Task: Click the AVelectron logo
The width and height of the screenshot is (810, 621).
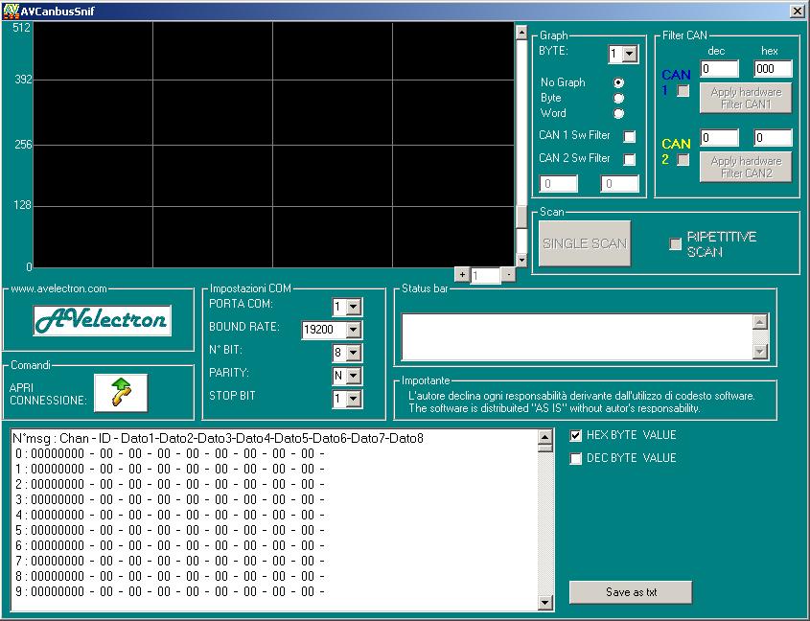Action: click(103, 321)
